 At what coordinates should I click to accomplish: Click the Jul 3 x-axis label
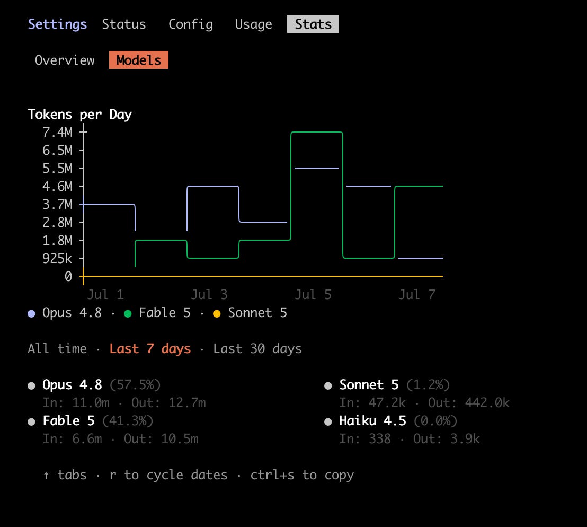[x=209, y=294]
